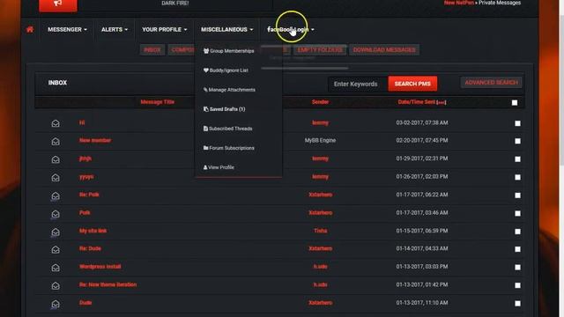Open the Wordpress install message

[100, 267]
